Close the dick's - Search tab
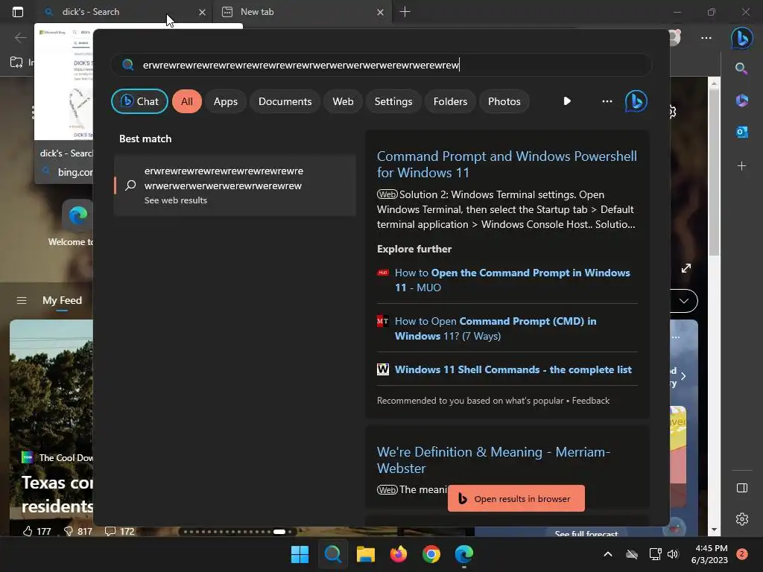Screen dimensions: 763x572 202,12
